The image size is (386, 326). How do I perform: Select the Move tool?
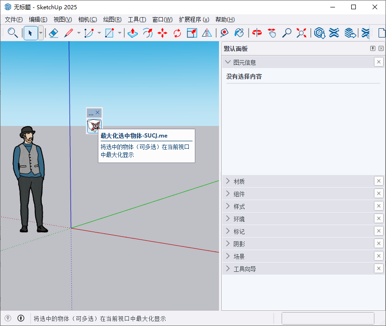click(x=163, y=33)
